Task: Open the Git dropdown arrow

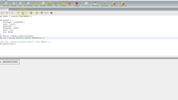Action: pos(72,4)
